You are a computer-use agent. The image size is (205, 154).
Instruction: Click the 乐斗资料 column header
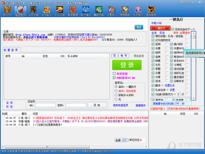pos(72,56)
